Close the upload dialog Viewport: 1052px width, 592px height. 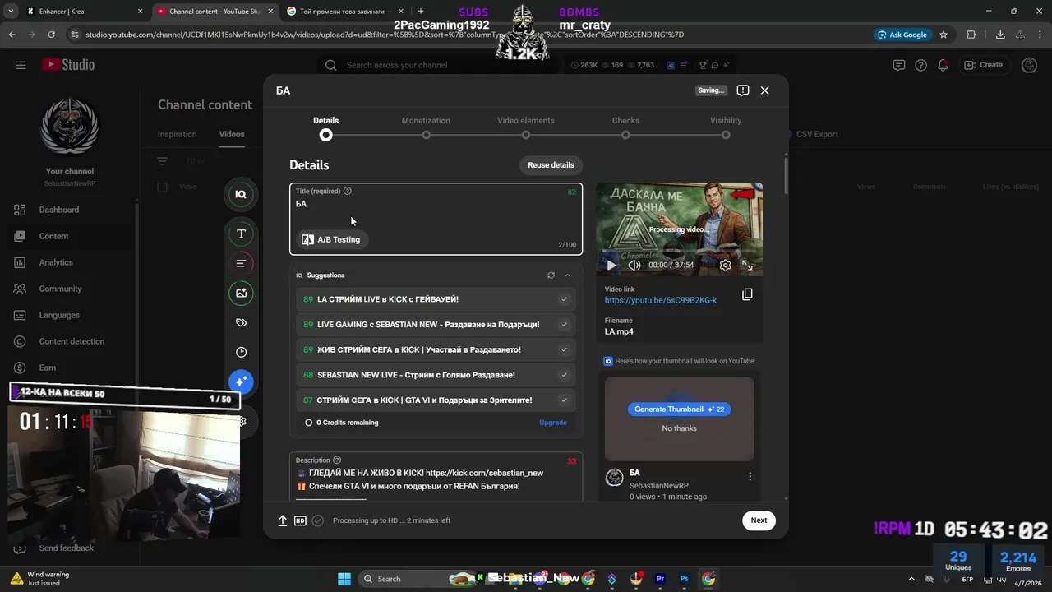coord(765,90)
